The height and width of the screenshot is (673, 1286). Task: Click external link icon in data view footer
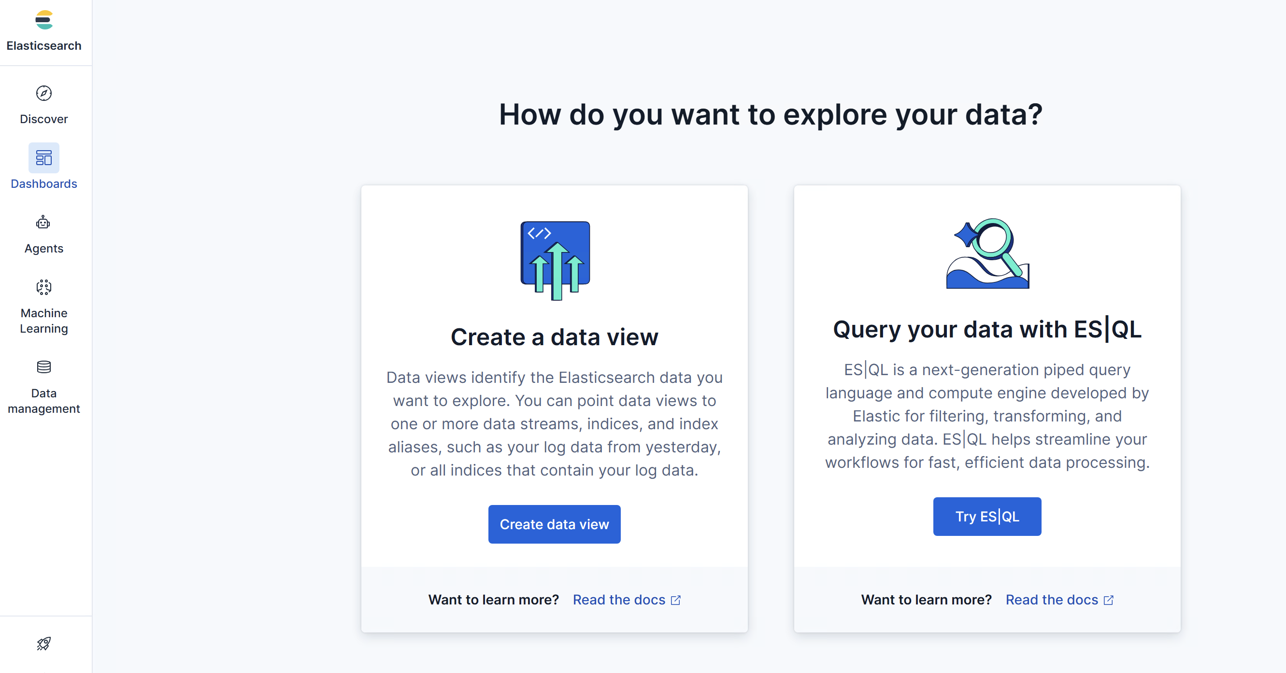(676, 600)
